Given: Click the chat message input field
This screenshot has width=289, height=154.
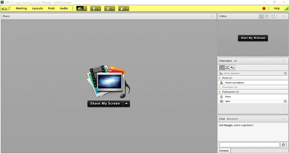Looking at the screenshot, I should coord(249,145).
